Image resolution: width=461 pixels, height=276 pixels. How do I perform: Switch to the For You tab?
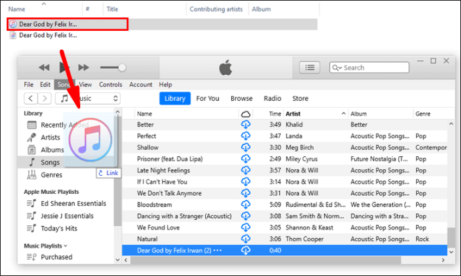tap(207, 98)
